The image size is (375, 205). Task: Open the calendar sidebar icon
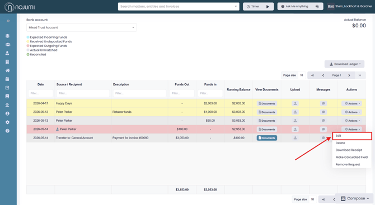pos(7,79)
